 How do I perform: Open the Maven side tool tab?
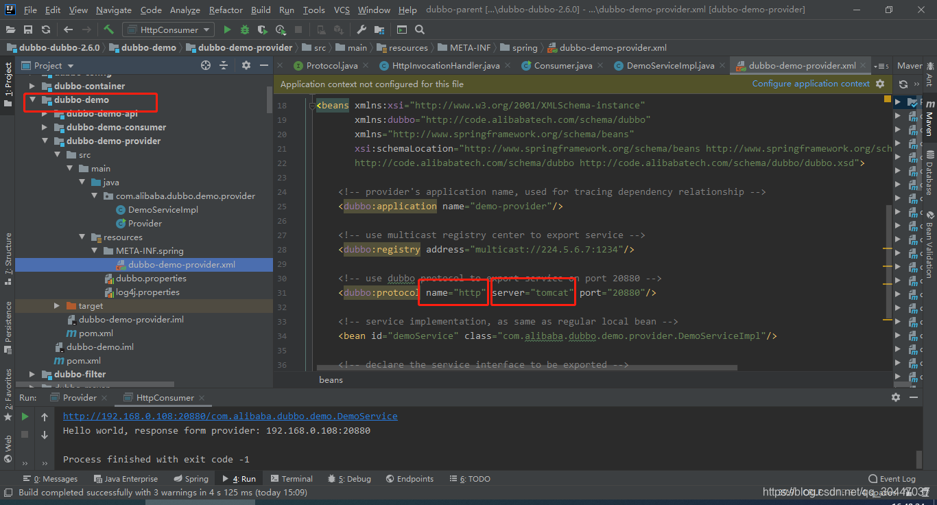click(x=929, y=117)
